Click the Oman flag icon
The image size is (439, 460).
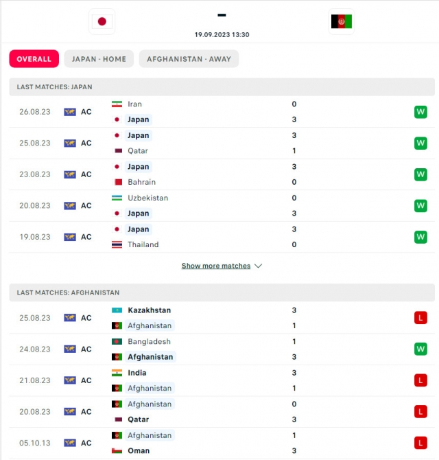(x=117, y=450)
